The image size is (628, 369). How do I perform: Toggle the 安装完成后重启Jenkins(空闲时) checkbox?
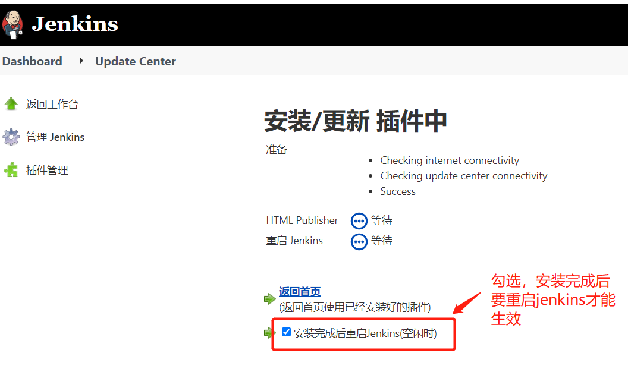point(286,332)
